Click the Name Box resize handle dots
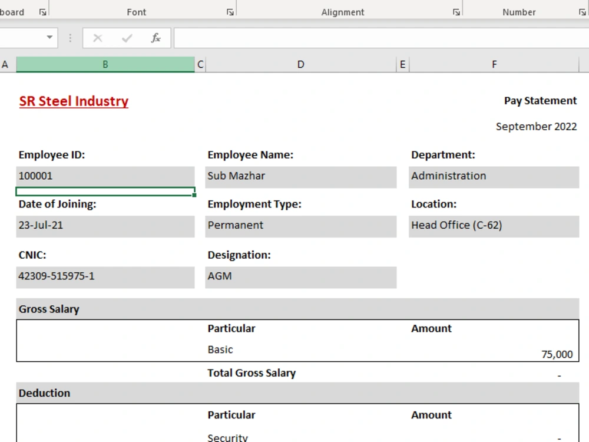589x442 pixels. click(x=70, y=38)
